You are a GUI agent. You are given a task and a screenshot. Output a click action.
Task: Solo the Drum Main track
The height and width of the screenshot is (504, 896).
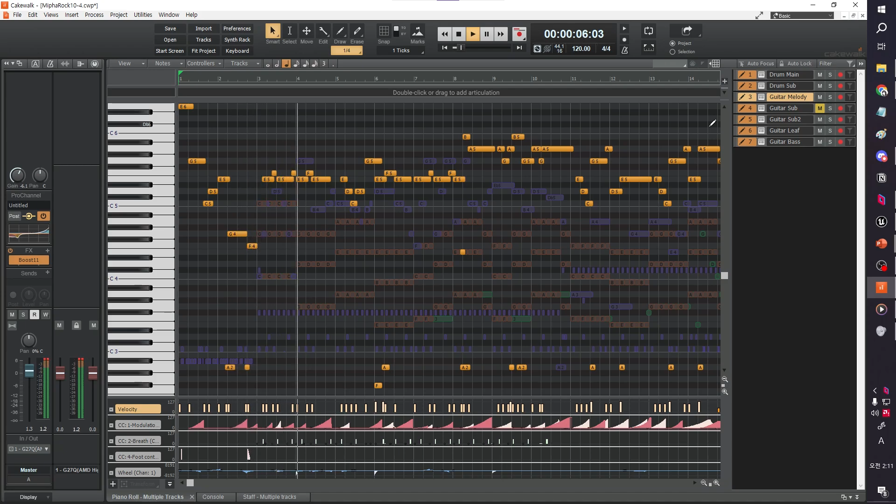tap(830, 75)
